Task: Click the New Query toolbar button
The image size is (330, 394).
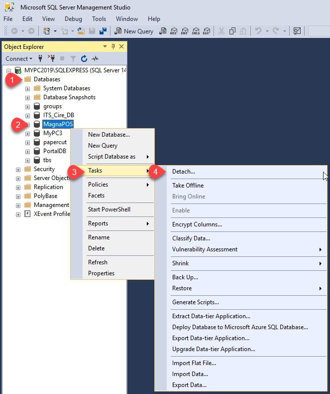Action: pos(134,31)
